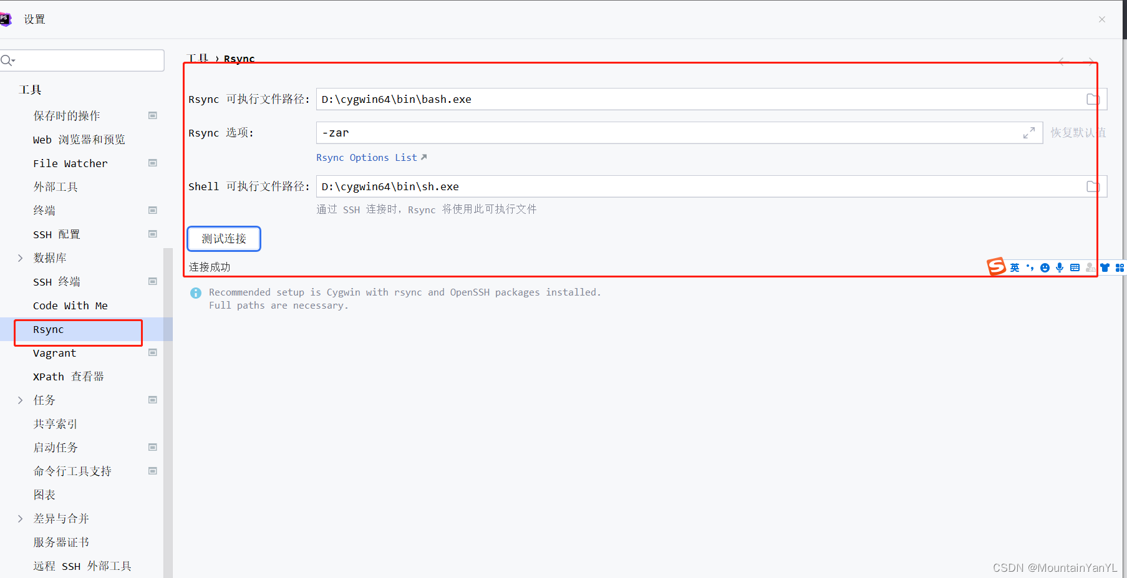Expand the Rsync 选项 field with the expand icon
The image size is (1127, 578).
pyautogui.click(x=1030, y=133)
